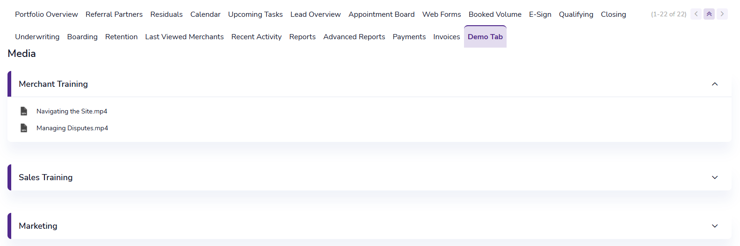
Task: Collapse the Merchant Training section
Action: click(x=714, y=84)
